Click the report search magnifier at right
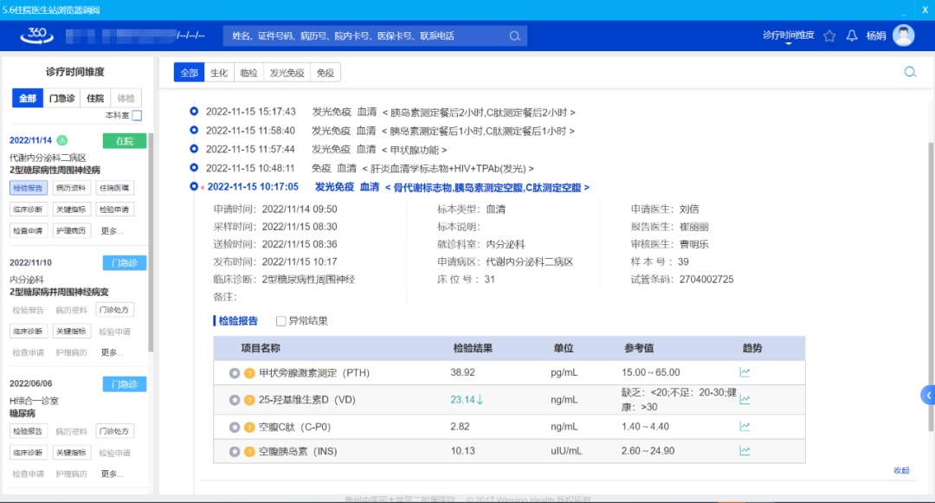This screenshot has height=503, width=935. point(910,72)
